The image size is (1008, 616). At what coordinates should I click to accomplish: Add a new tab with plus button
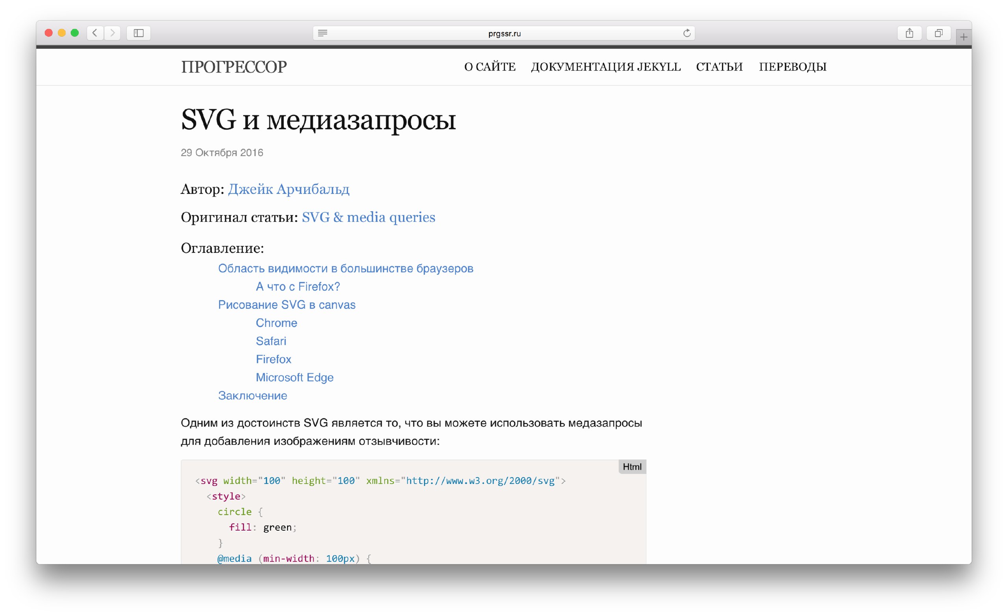[x=964, y=37]
